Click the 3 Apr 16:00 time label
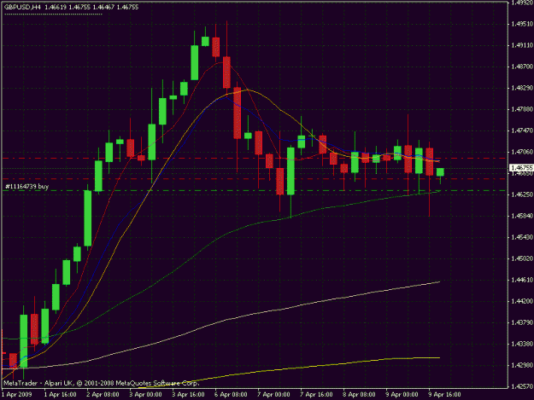Viewport: 534px width, 400px height. [x=188, y=395]
